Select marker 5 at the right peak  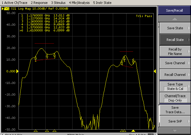point(124,58)
